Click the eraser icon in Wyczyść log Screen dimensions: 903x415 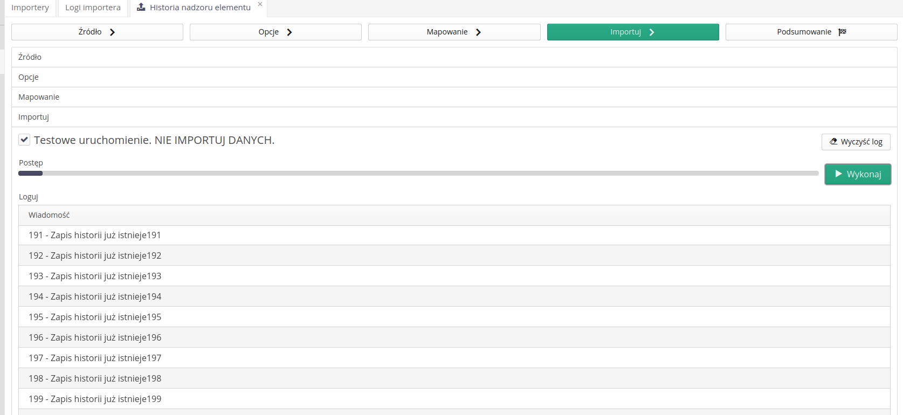coord(833,142)
